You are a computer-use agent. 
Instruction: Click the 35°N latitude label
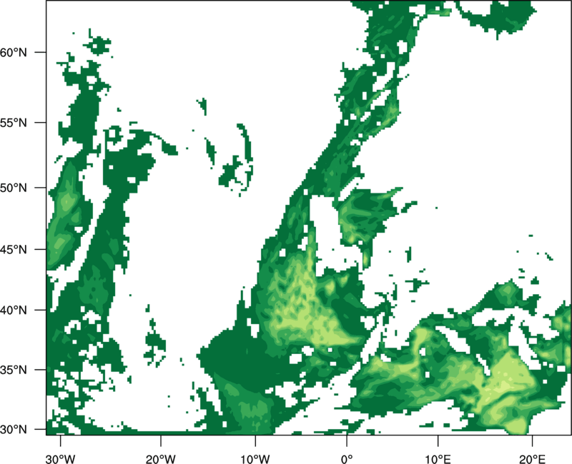click(x=14, y=370)
